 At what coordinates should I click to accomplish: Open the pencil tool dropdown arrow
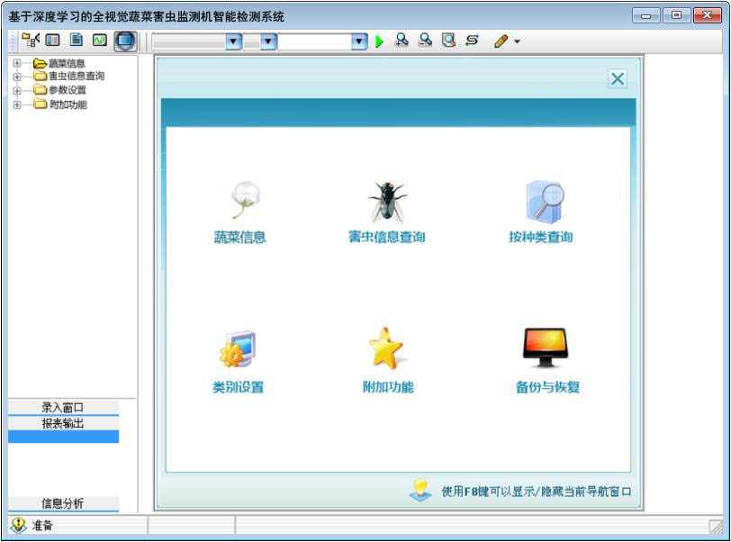click(x=517, y=41)
